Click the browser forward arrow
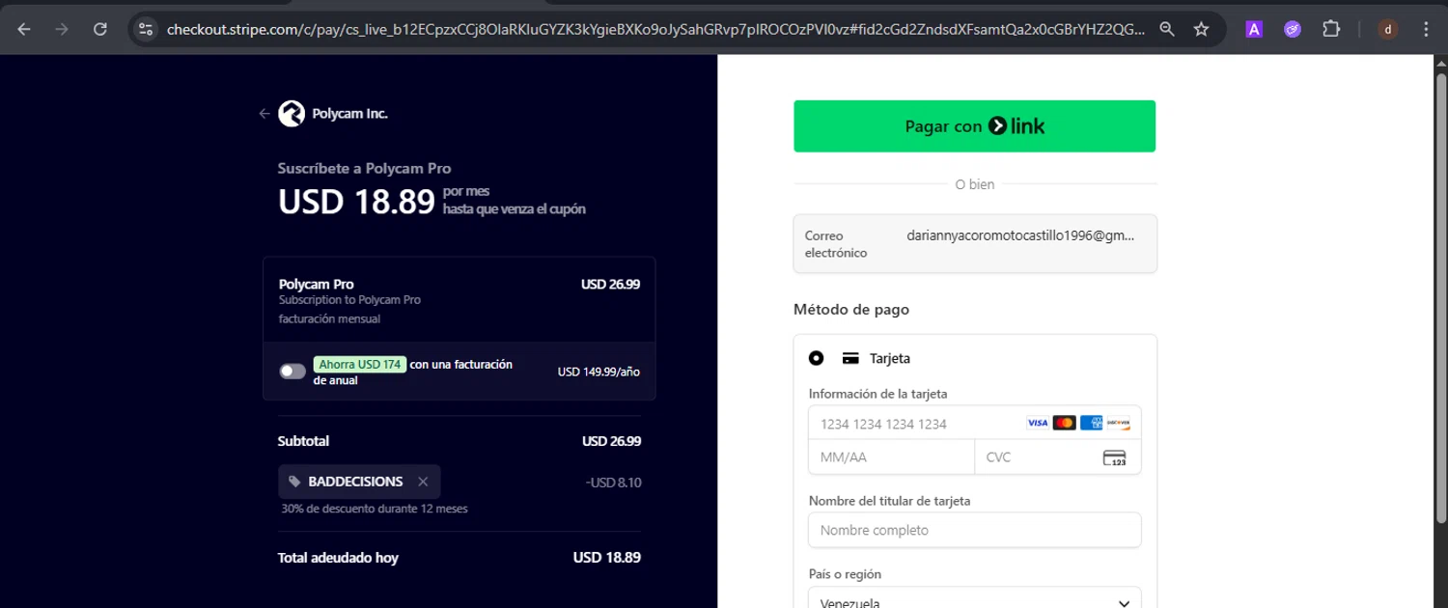Image resolution: width=1448 pixels, height=608 pixels. 62,29
